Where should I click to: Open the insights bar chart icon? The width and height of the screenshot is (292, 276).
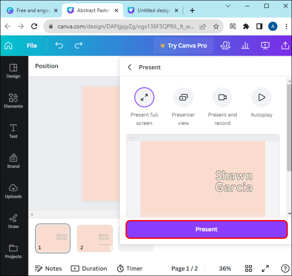pyautogui.click(x=245, y=45)
